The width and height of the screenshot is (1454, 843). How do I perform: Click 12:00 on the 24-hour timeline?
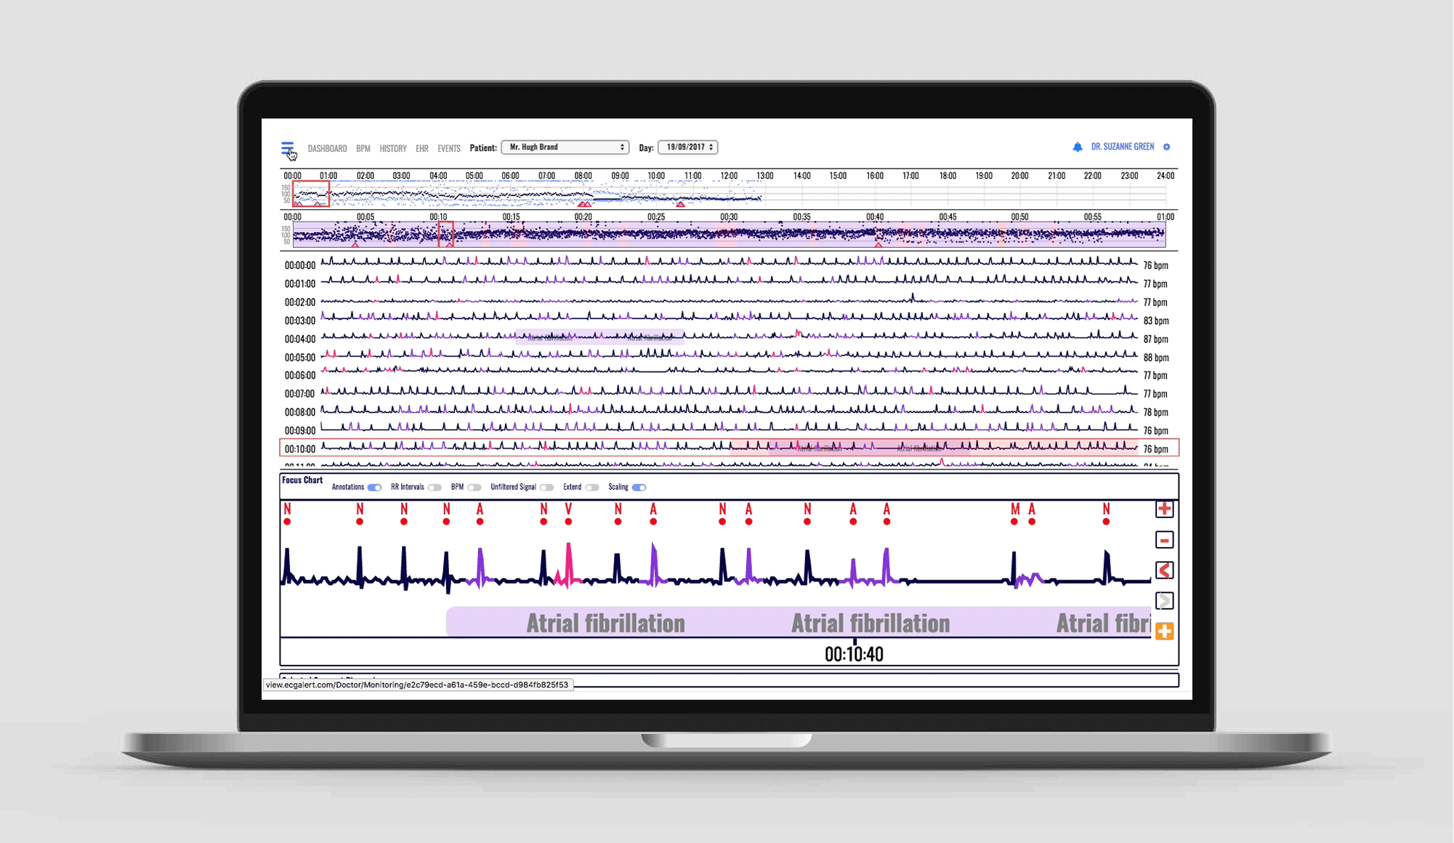pos(729,176)
